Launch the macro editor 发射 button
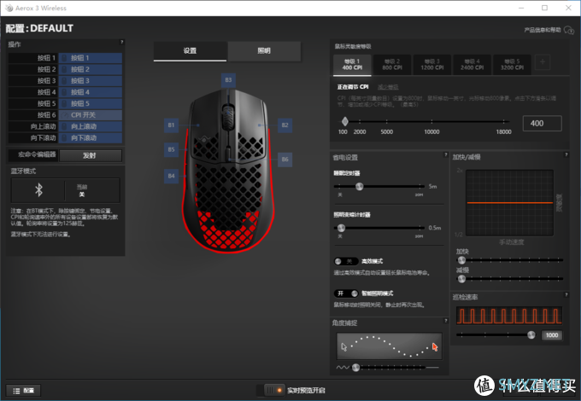 point(91,156)
